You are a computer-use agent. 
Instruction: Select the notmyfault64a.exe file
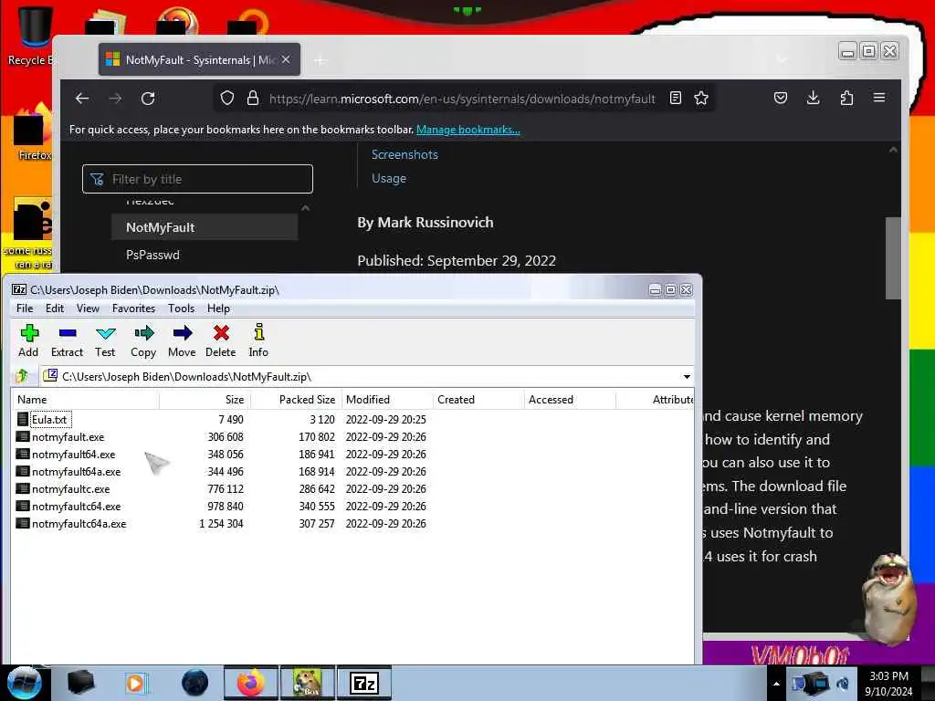77,472
